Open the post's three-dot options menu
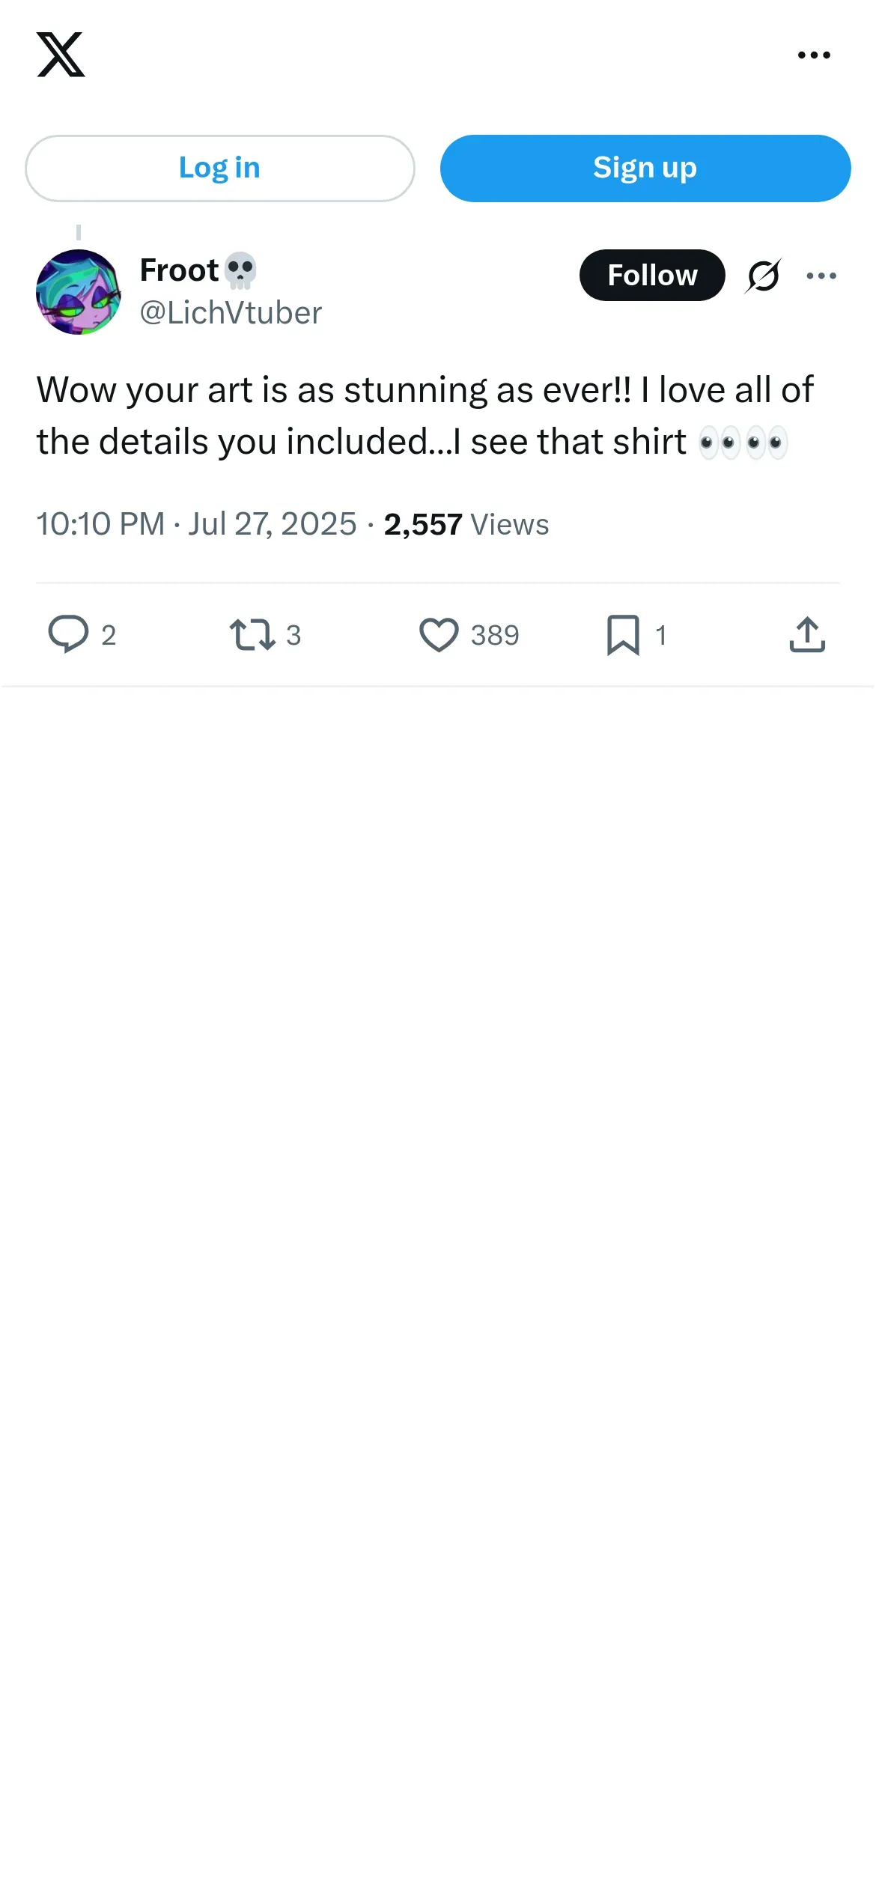This screenshot has height=1896, width=876. 821,276
